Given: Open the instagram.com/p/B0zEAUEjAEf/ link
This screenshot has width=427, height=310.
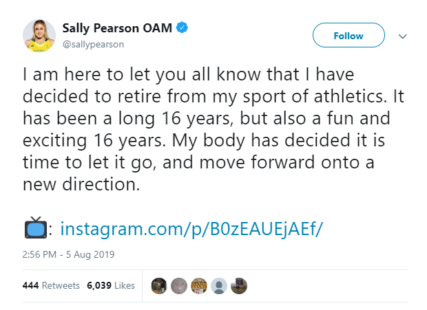Looking at the screenshot, I should (x=191, y=228).
